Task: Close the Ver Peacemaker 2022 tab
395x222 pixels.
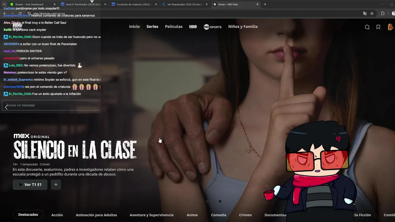Action: tap(207, 4)
